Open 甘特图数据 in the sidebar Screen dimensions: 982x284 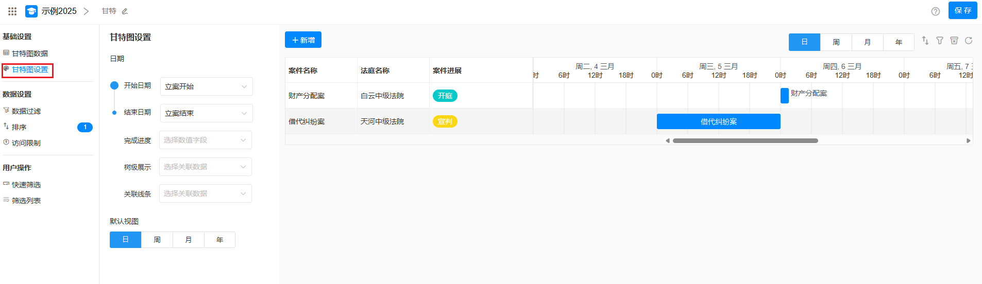coord(29,54)
